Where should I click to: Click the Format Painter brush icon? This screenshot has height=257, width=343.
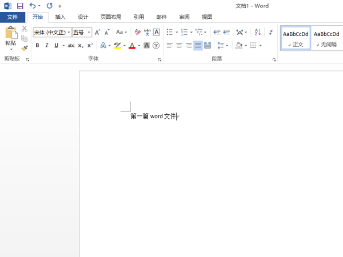click(25, 48)
